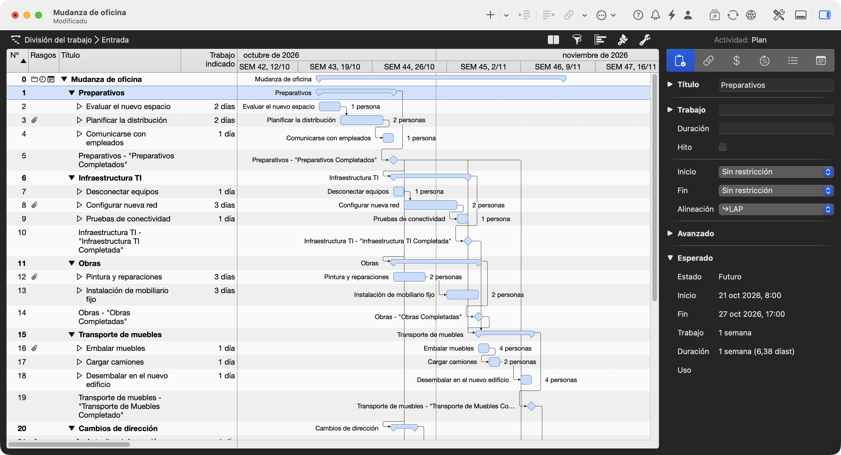
Task: Click the Entrada breadcrumb link
Action: point(115,40)
